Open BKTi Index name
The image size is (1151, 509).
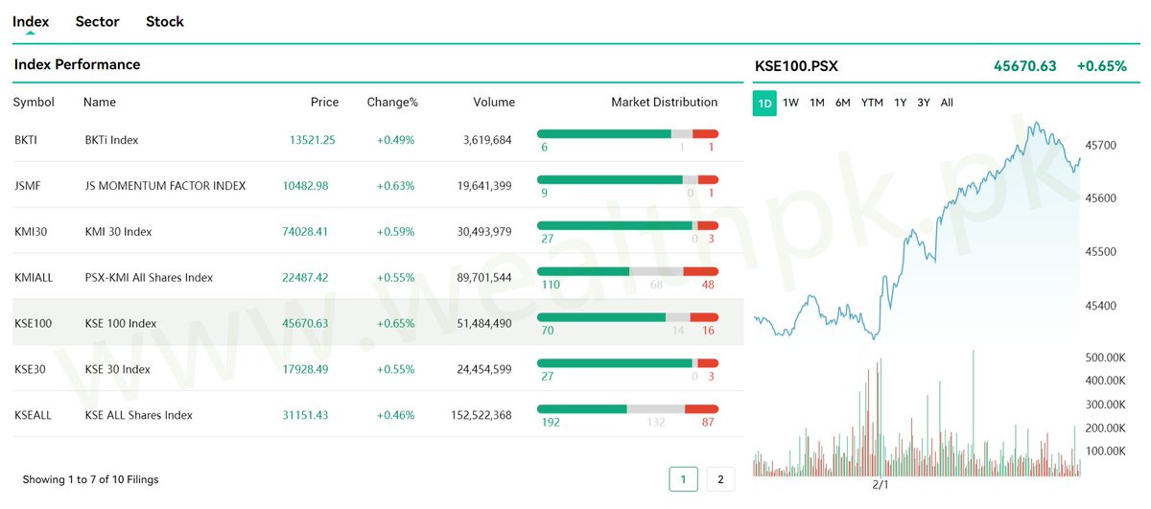111,140
